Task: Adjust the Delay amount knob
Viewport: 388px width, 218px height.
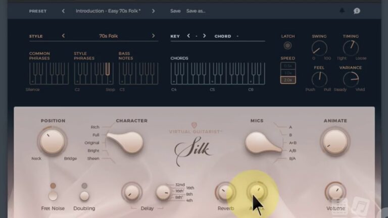Action: click(132, 192)
